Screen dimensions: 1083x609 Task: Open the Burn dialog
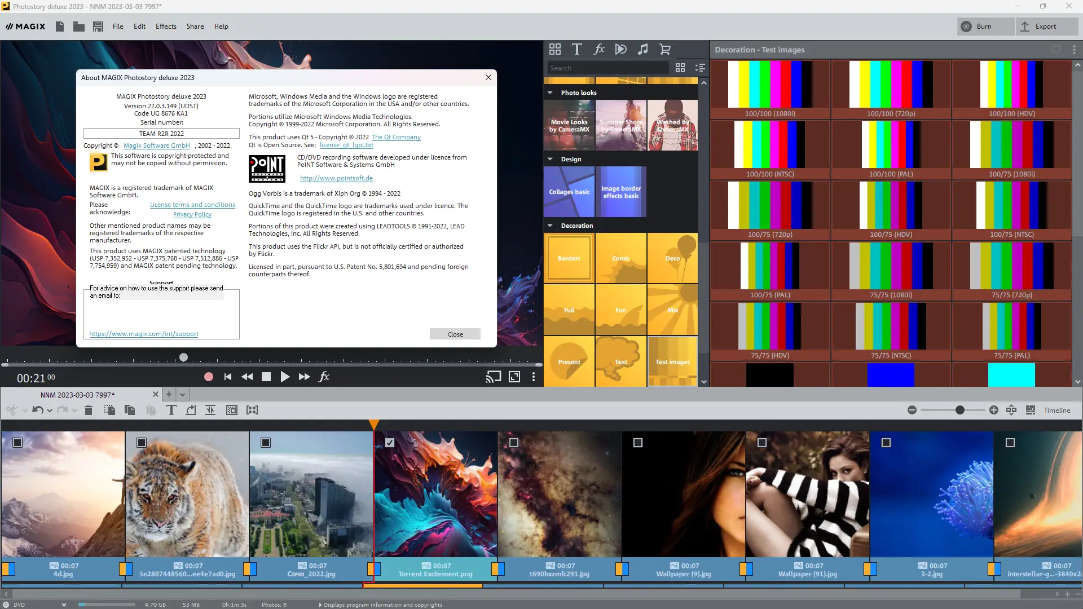[984, 26]
